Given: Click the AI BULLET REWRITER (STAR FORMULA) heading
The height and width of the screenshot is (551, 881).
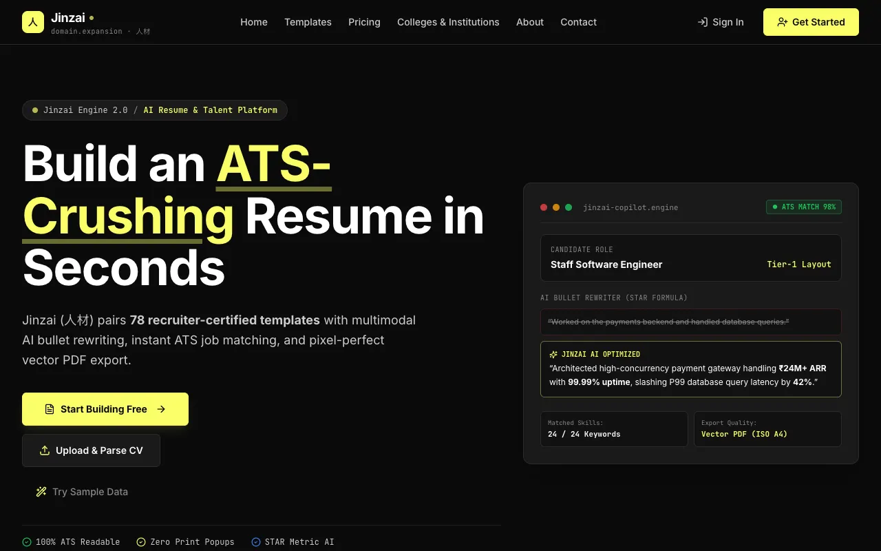Looking at the screenshot, I should (x=614, y=298).
